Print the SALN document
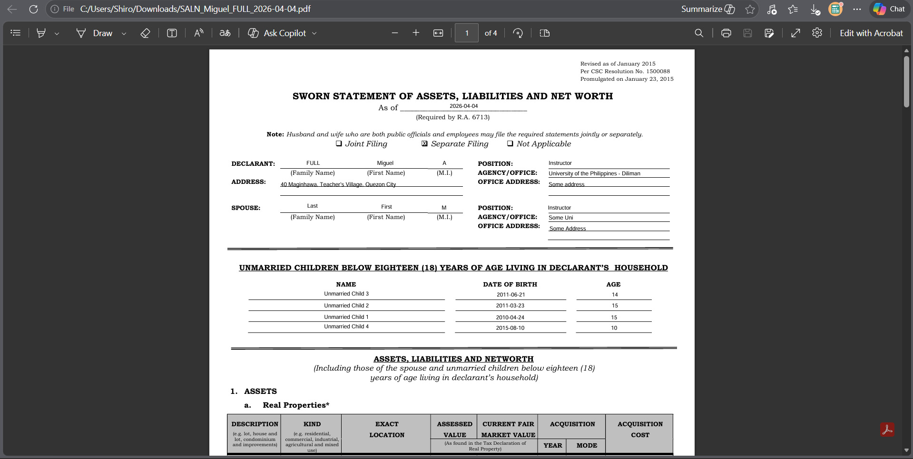 (726, 33)
